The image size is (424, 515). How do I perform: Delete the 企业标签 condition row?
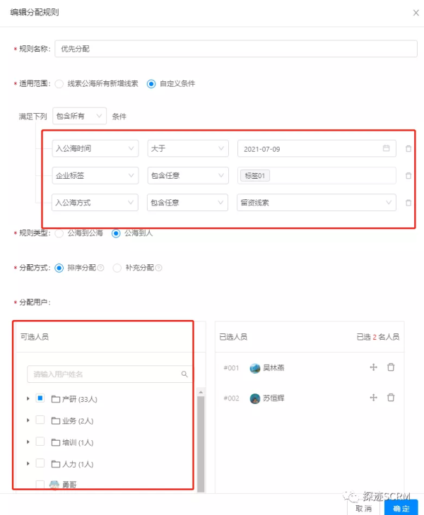(x=408, y=176)
